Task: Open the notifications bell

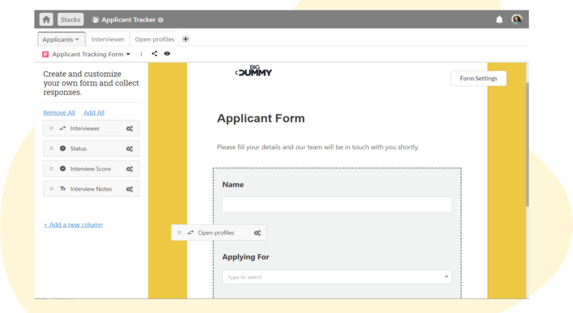Action: [499, 19]
